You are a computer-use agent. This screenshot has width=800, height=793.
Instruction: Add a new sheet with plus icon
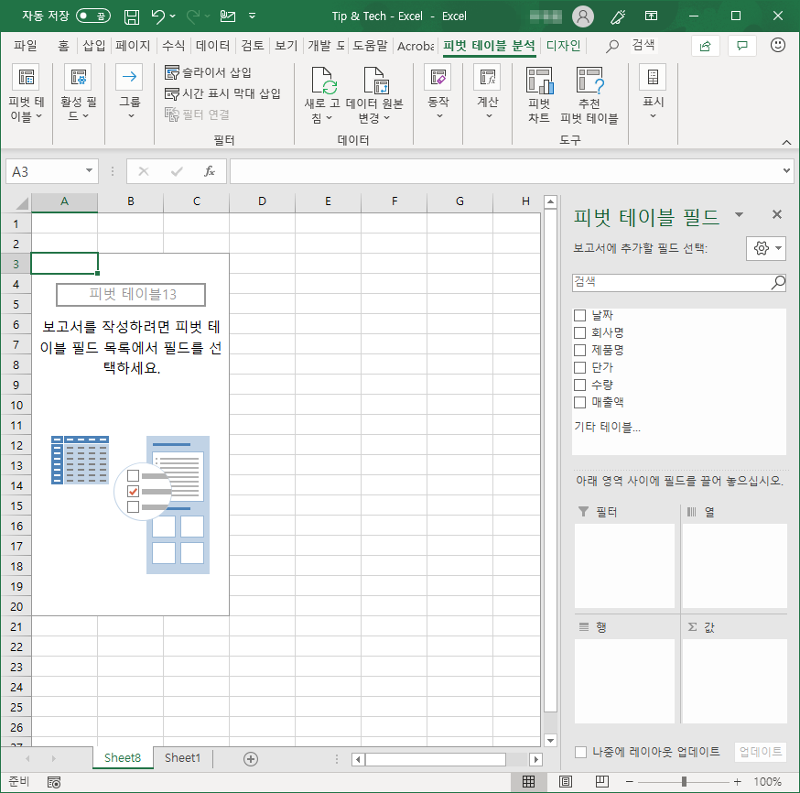coord(251,759)
